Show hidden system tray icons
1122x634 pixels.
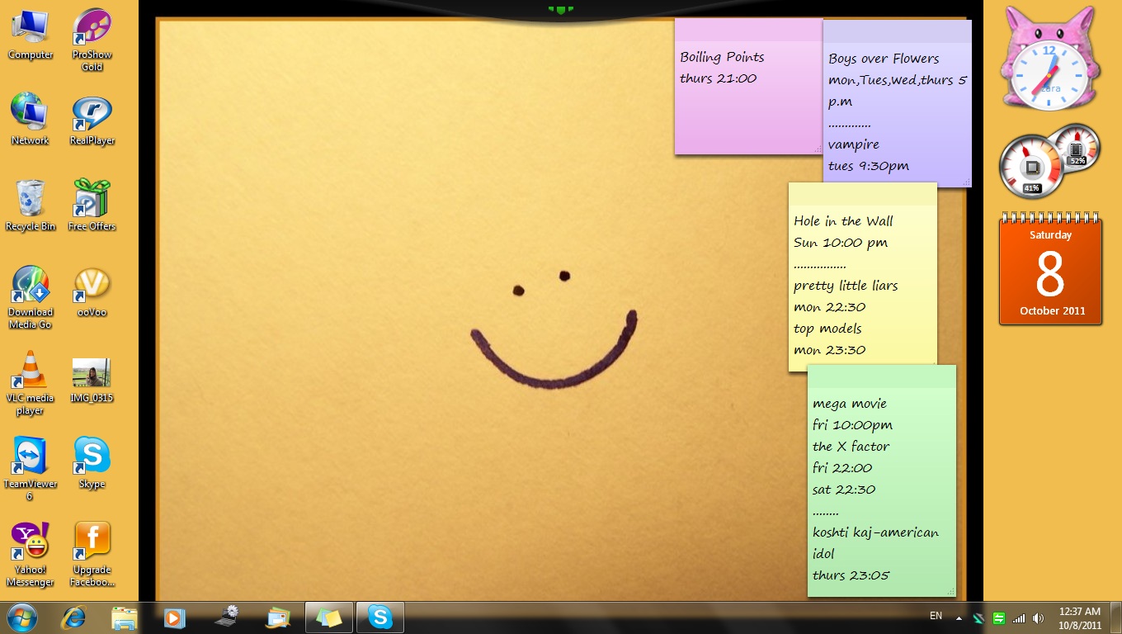pyautogui.click(x=959, y=617)
